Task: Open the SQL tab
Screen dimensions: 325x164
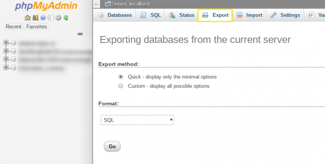Action: pyautogui.click(x=150, y=15)
